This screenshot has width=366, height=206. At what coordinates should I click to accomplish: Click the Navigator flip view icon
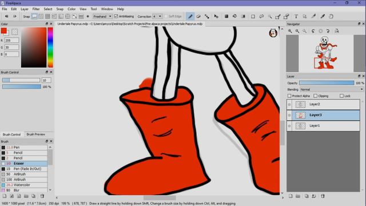[337, 31]
